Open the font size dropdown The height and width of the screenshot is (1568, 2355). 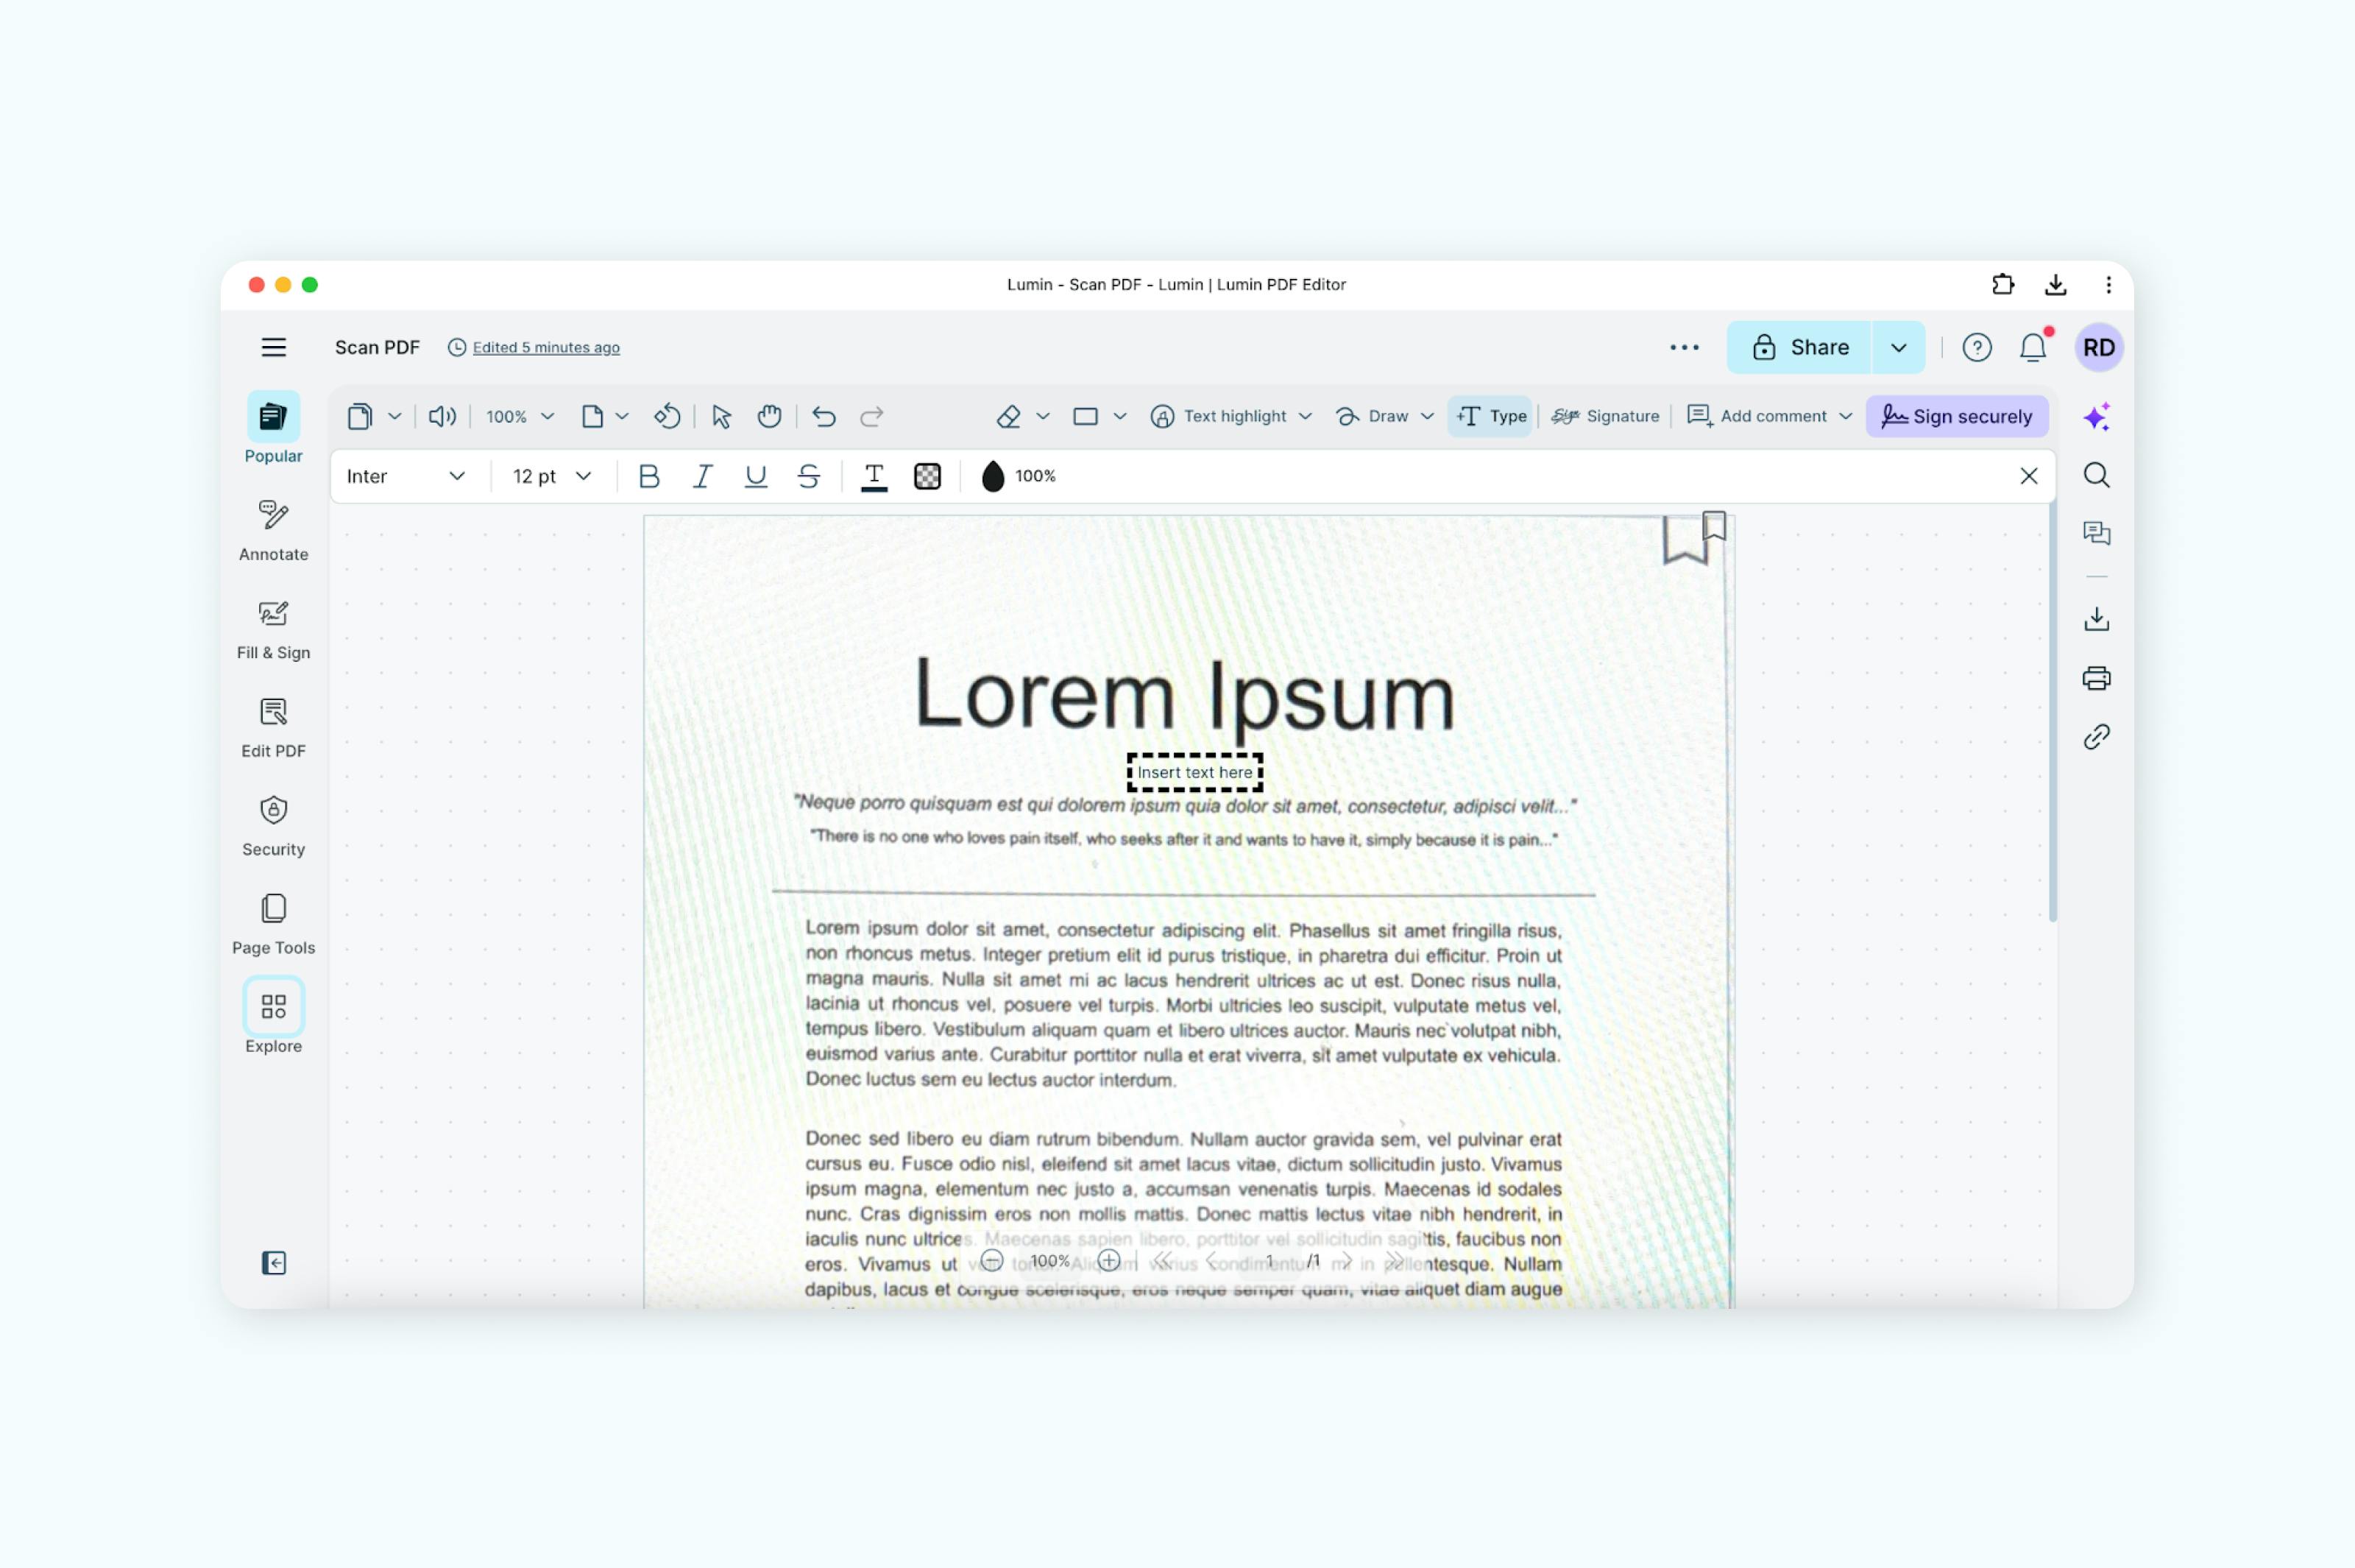tap(549, 476)
